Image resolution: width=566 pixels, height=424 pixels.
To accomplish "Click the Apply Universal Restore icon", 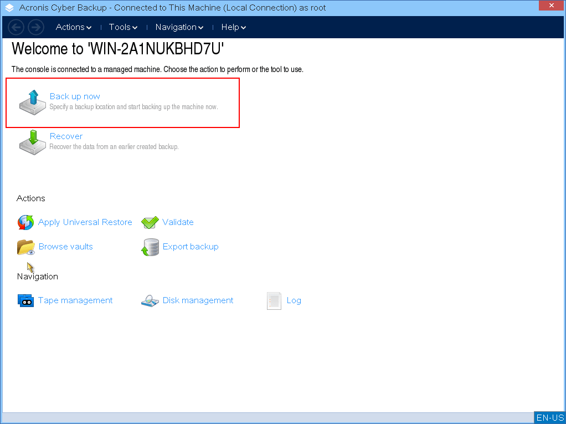I will click(25, 222).
